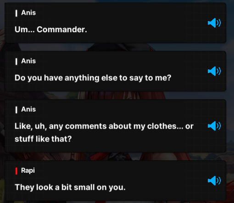Click the background gap above Rapi's dialogue card

(116, 156)
